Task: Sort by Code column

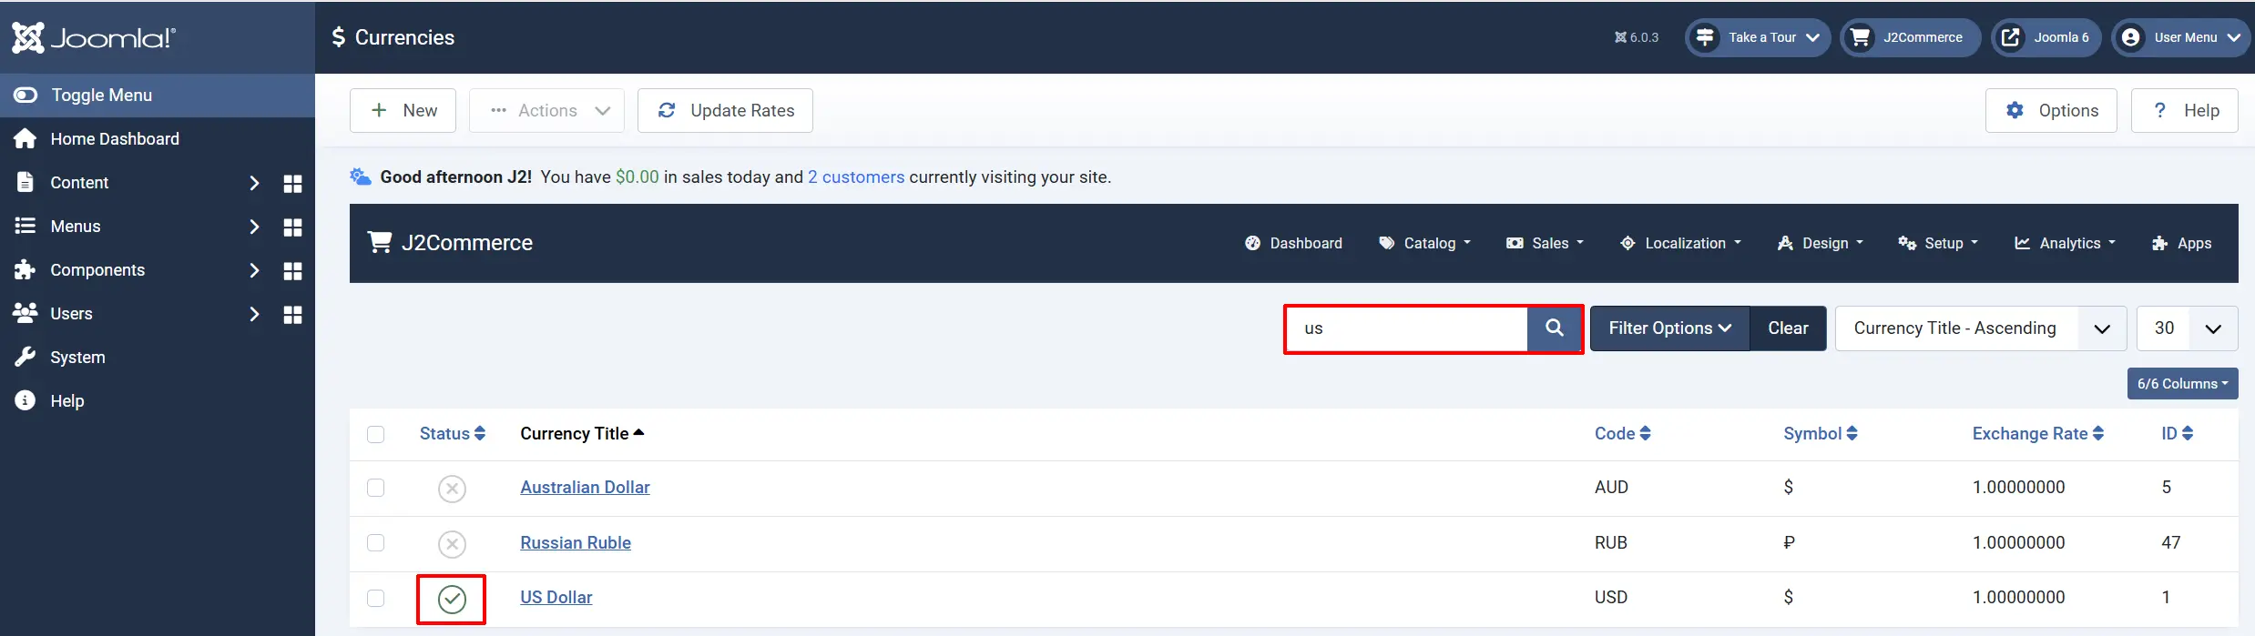Action: coord(1622,434)
